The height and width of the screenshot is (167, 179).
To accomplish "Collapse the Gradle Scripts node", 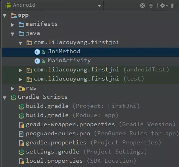I will (5, 98).
